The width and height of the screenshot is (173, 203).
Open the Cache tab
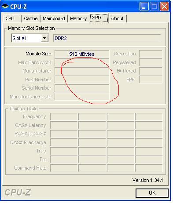[31, 18]
